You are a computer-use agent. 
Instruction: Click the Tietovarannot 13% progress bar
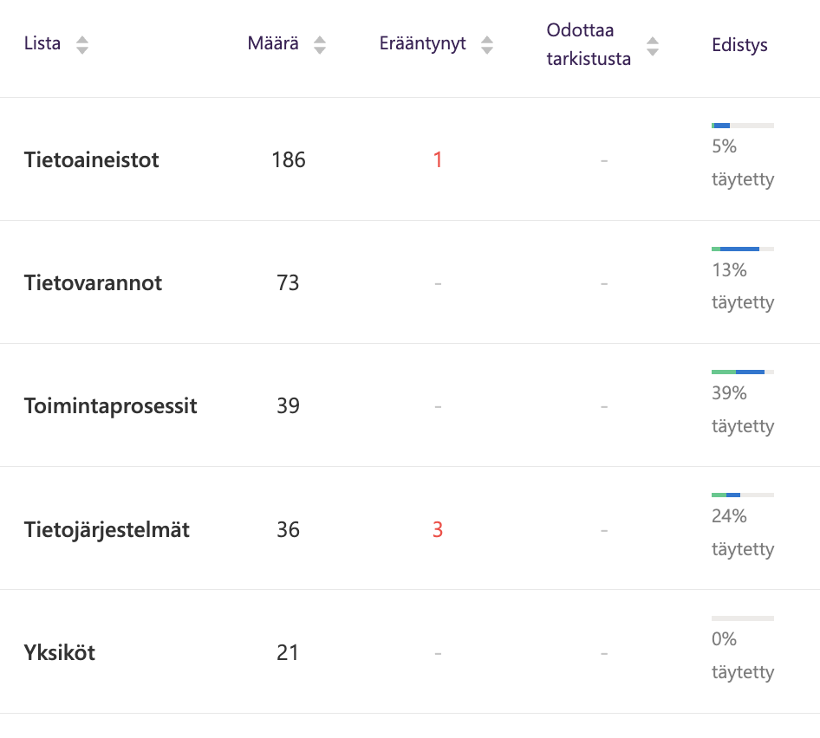tap(742, 249)
